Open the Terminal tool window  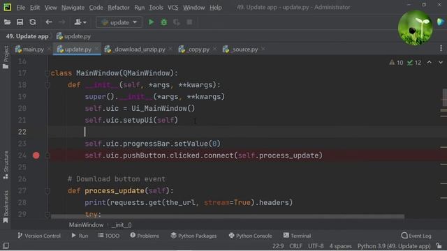297,236
